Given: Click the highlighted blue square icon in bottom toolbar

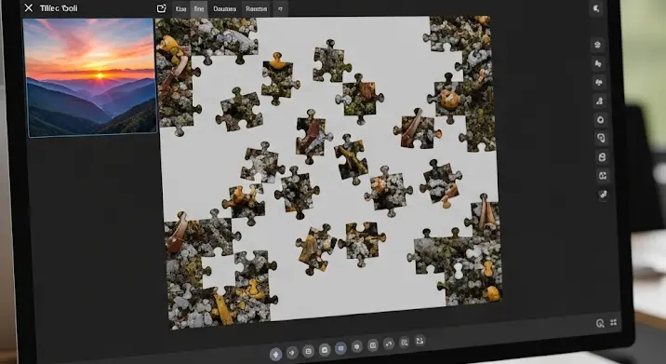Looking at the screenshot, I should tap(340, 348).
